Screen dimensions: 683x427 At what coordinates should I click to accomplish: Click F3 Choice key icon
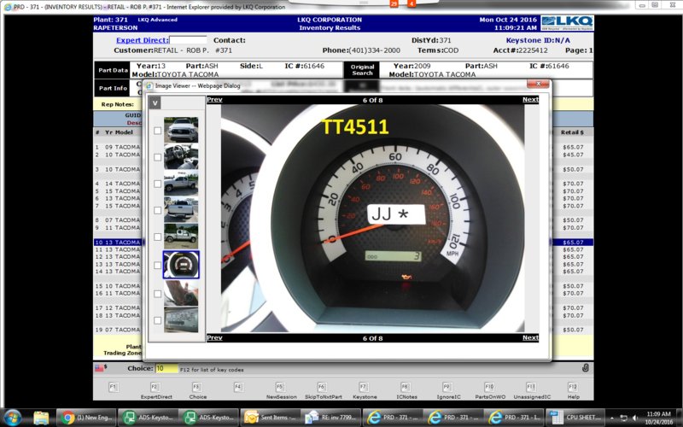coord(197,387)
